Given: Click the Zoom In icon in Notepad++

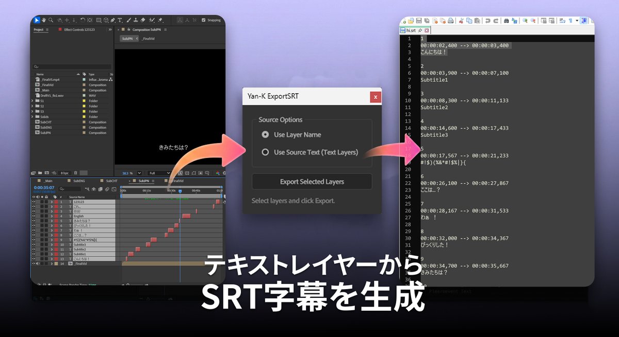Looking at the screenshot, I should pyautogui.click(x=525, y=21).
